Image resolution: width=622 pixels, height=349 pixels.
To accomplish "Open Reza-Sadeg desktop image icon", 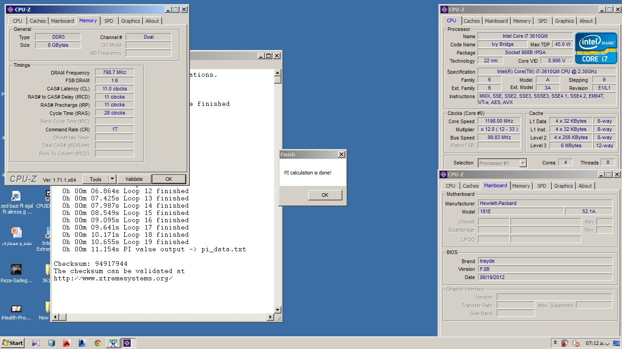I will (16, 274).
